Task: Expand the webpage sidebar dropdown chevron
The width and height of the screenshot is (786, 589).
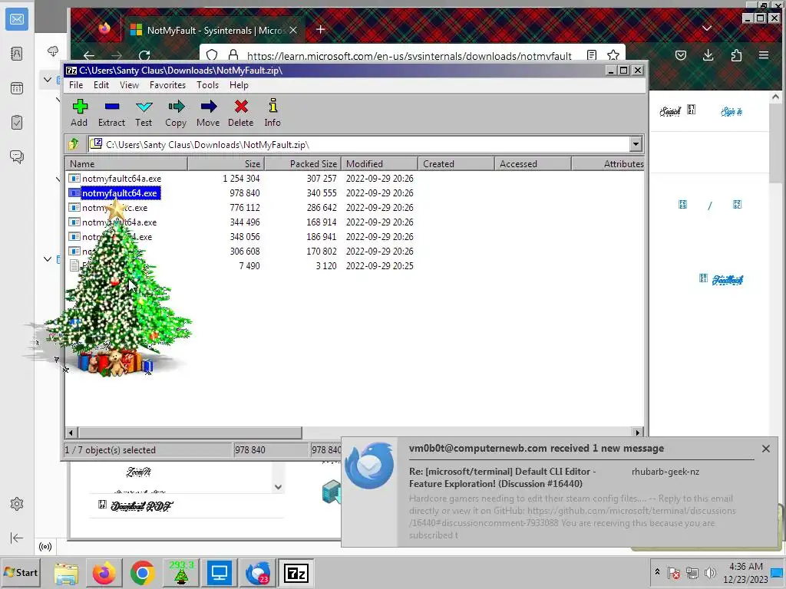Action: [278, 487]
